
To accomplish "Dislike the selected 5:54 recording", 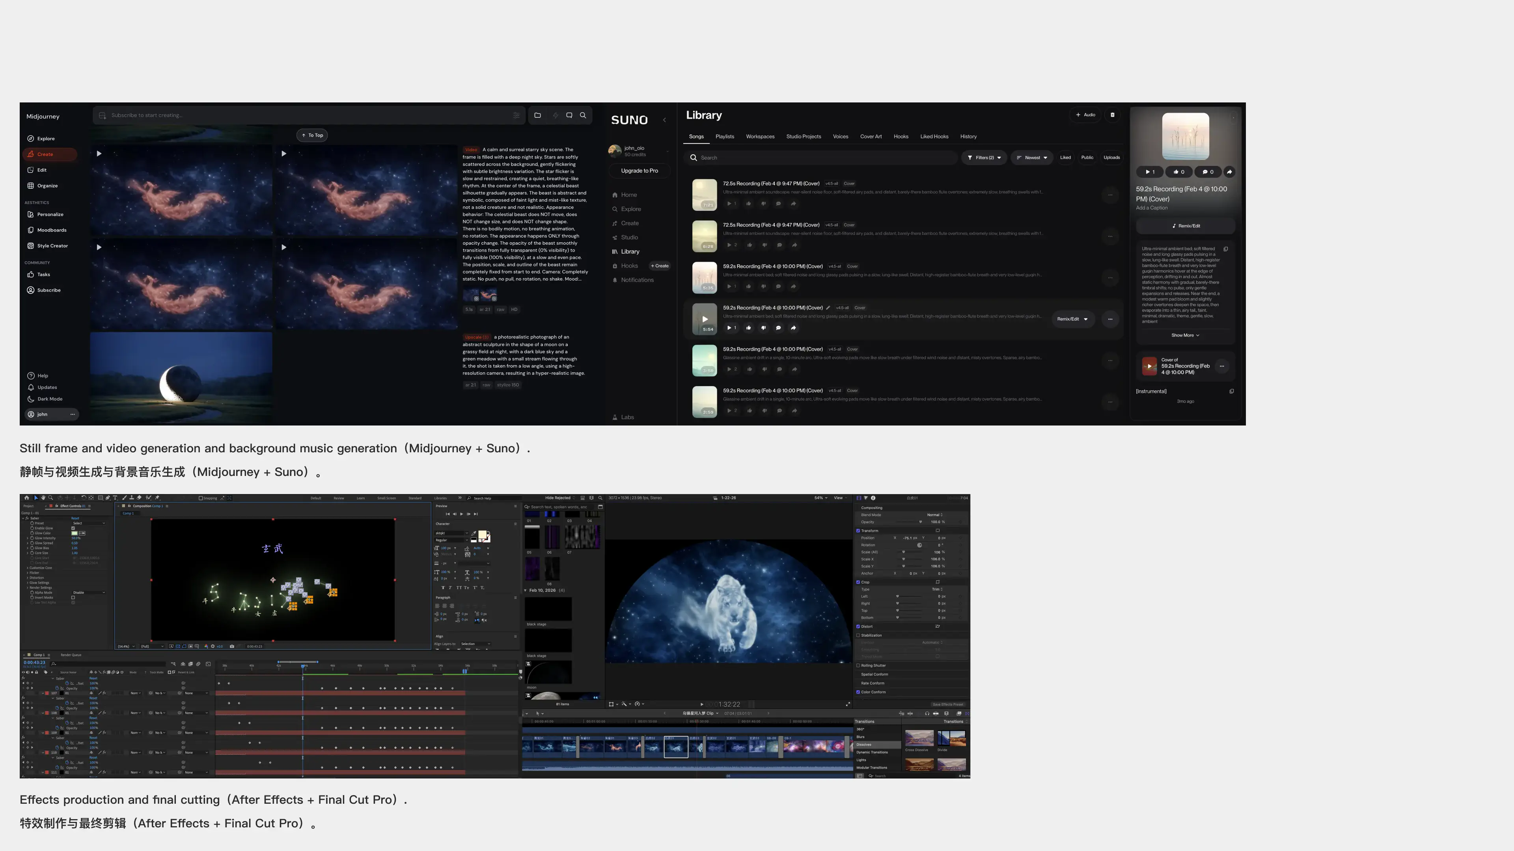I will (763, 328).
